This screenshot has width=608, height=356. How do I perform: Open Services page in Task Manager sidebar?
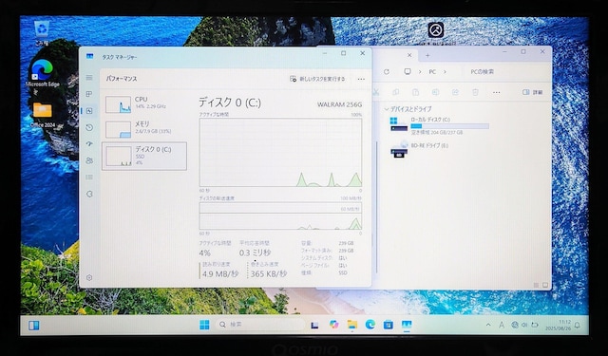89,194
